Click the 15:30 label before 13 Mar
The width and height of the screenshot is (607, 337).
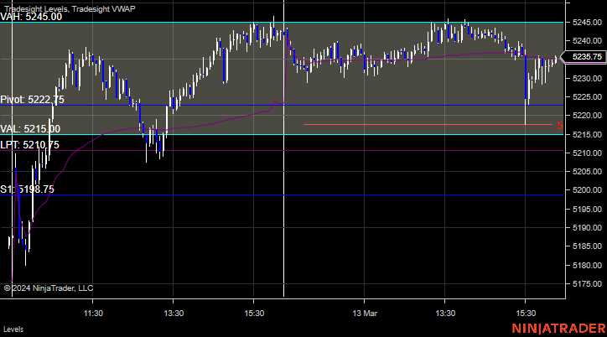254,313
